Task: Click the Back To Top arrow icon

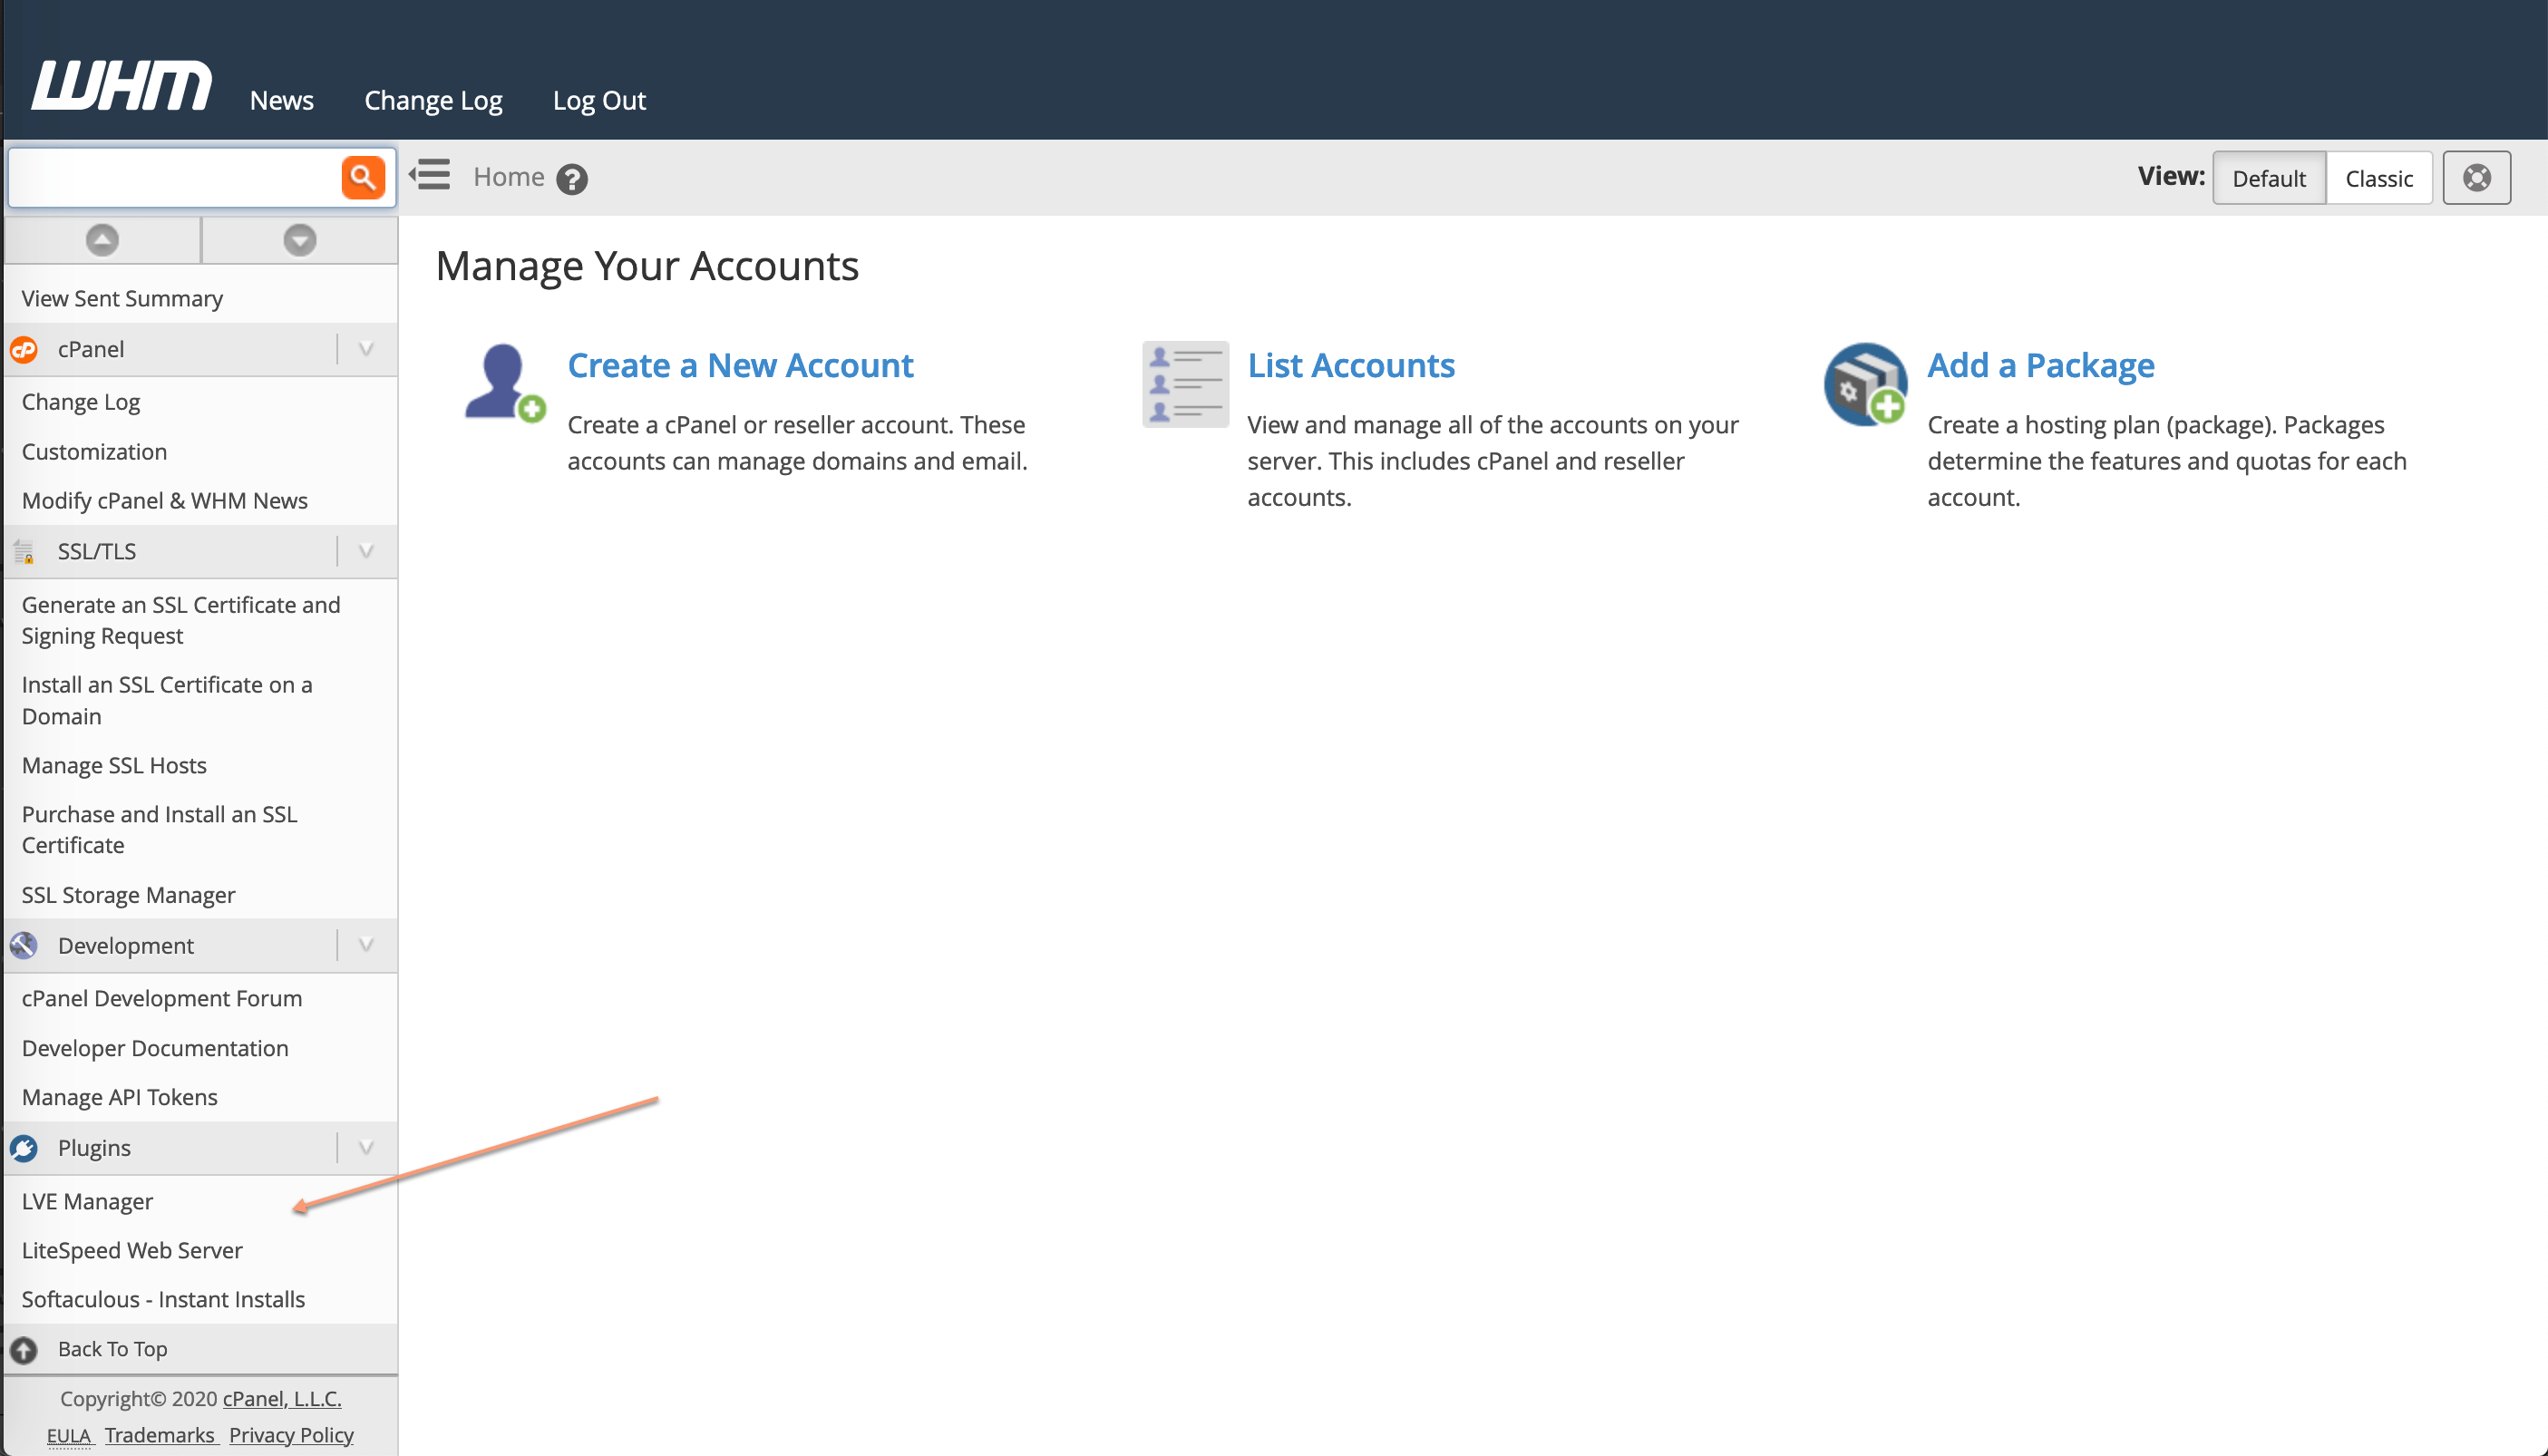Action: (x=24, y=1349)
